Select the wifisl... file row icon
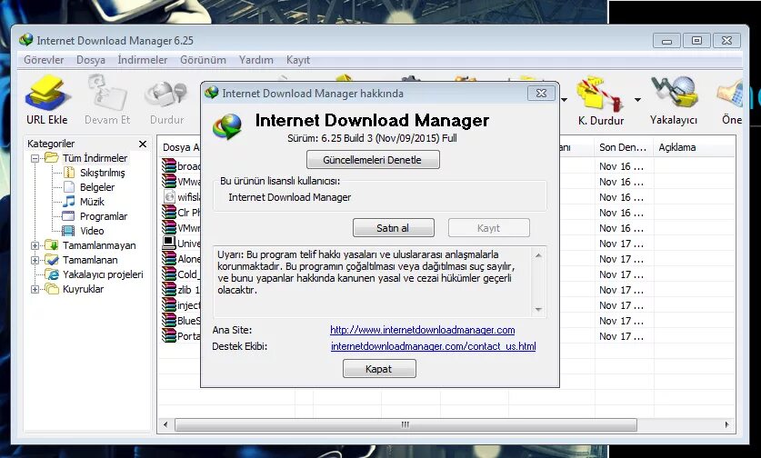Image resolution: width=761 pixels, height=458 pixels. (169, 197)
